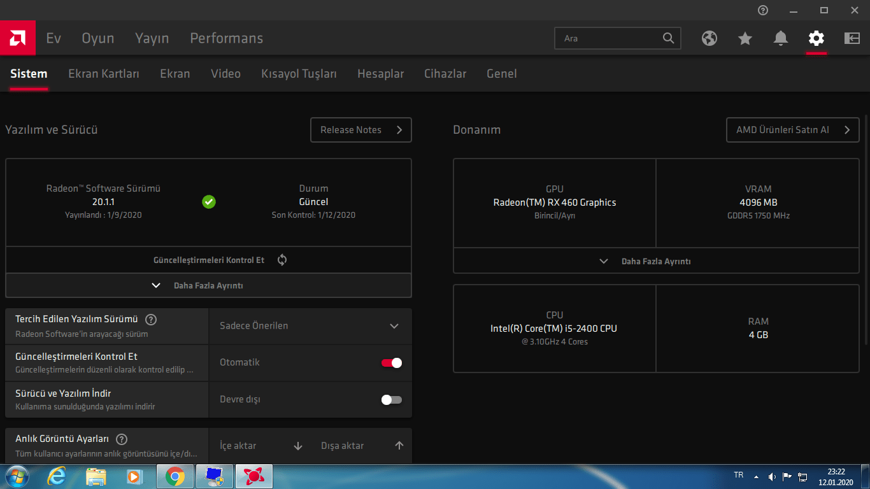Screen dimensions: 870x489
Task: Open the Oyun tab
Action: pyautogui.click(x=98, y=38)
